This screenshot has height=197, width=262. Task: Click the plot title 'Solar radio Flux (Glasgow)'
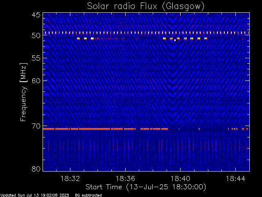click(146, 7)
